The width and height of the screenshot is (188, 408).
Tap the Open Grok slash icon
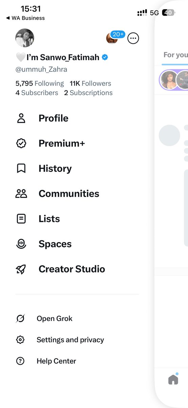[20, 319]
